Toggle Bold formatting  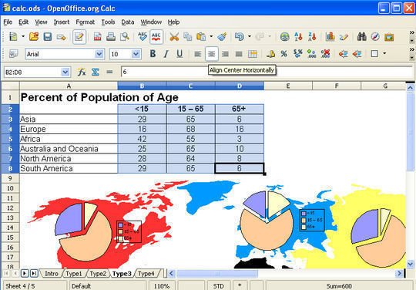pos(153,54)
